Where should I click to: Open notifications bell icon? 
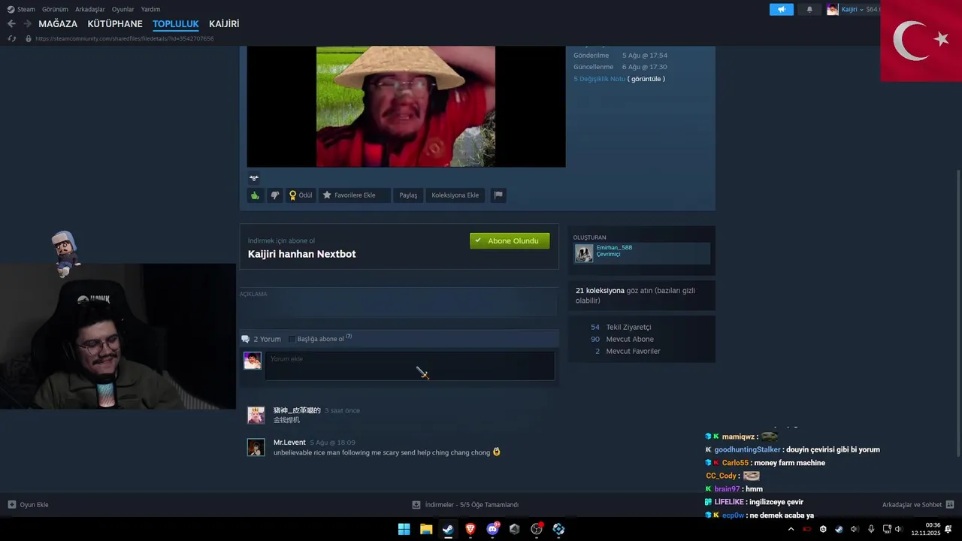[x=809, y=9]
